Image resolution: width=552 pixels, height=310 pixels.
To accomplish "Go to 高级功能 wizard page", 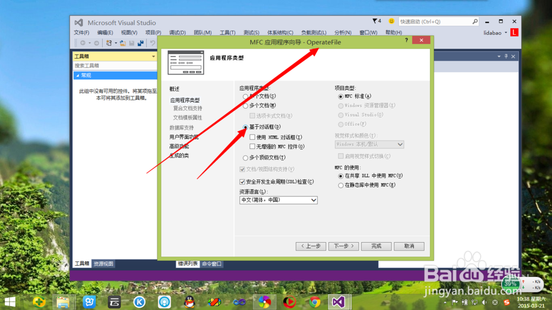I will [179, 146].
